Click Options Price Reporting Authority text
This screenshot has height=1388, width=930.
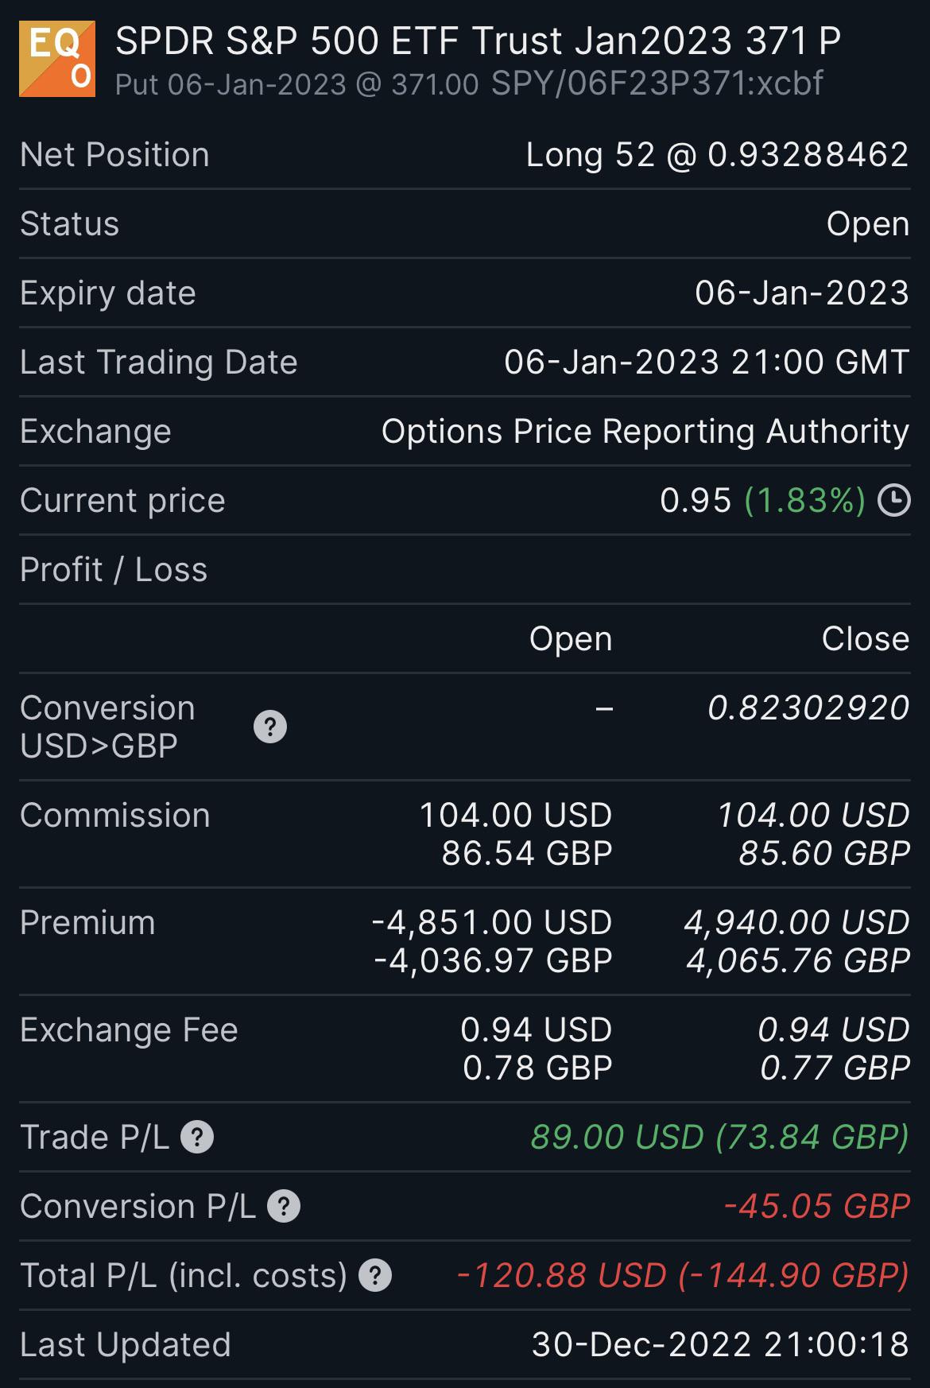click(645, 432)
